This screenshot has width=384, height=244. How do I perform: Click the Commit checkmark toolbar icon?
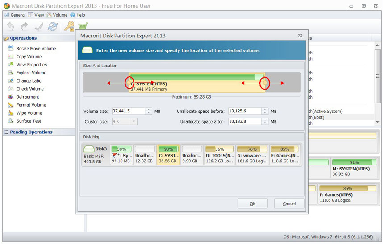pos(39,26)
